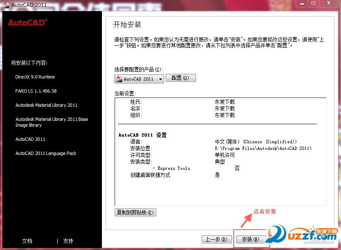Select FARO LS 1.1.406.58 entry
Viewport: 341px width, 250px height.
click(36, 91)
